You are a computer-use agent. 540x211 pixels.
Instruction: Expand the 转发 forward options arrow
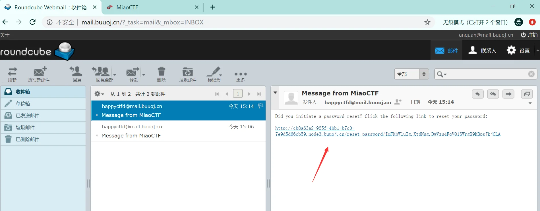[144, 75]
